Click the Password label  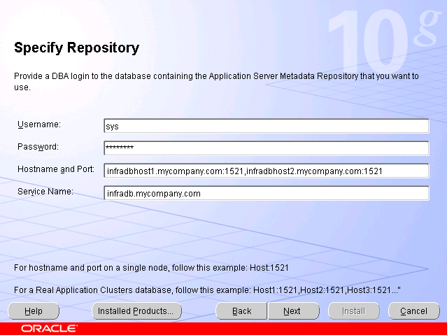(38, 147)
